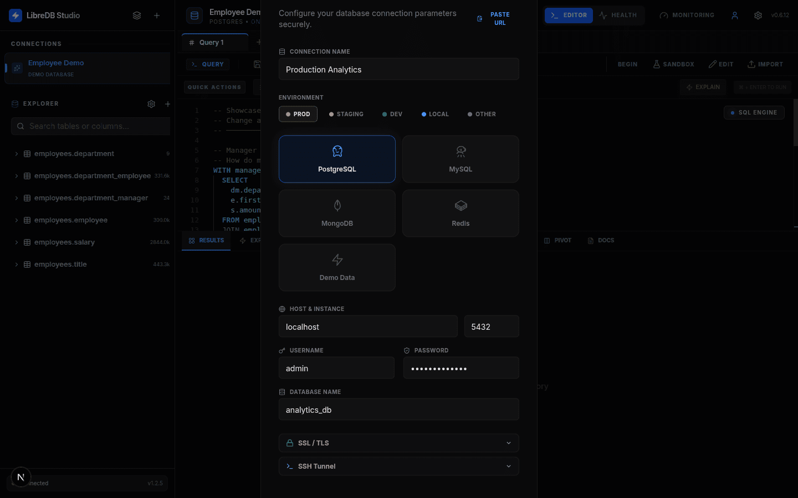Open the RESULTS tab

[206, 241]
